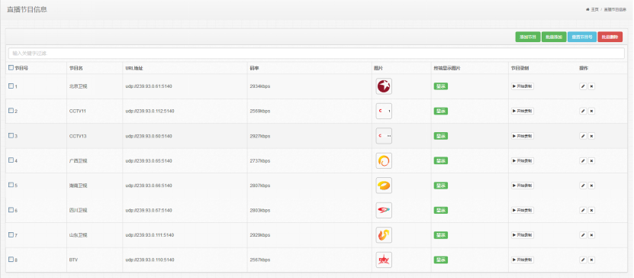Screen dimensions: 634x278
Task: Toggle the green 显示 badge for 广西卫视
Action: 441,160
